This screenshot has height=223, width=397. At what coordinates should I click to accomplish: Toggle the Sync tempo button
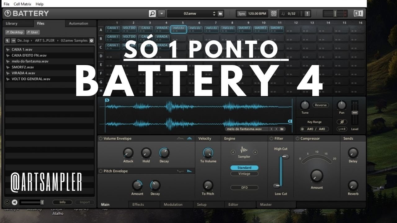point(242,14)
